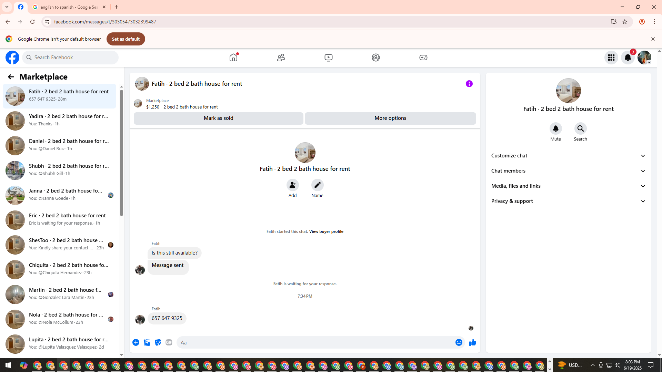
Task: Open conversation information icon
Action: 469,84
